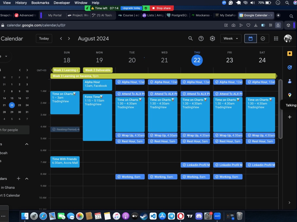Switch to the PostgreSQL tab
This screenshot has height=222, width=297.
(x=177, y=15)
